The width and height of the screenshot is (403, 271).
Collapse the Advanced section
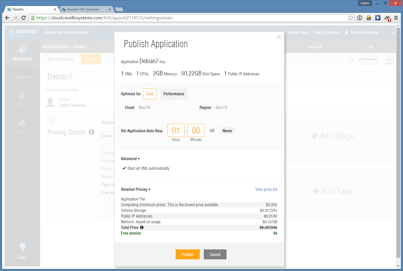[x=130, y=159]
